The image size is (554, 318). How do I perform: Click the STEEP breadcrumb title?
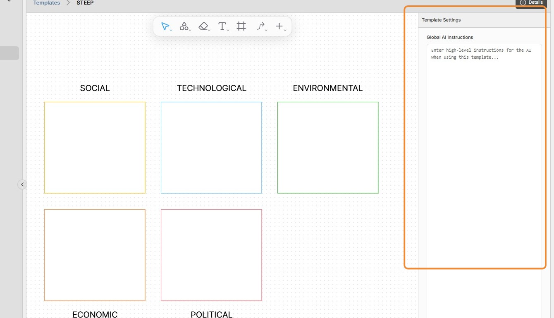[85, 3]
